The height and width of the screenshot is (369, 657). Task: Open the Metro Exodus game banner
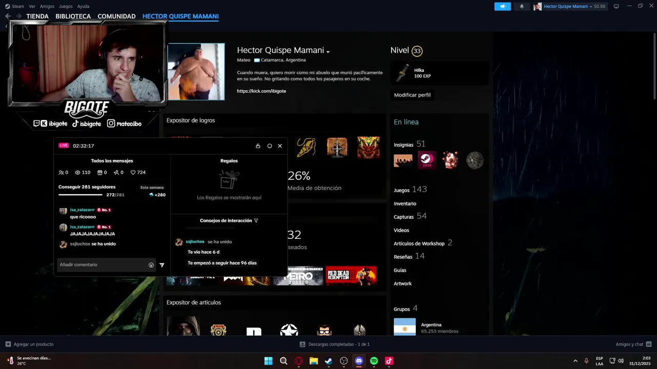tap(298, 276)
